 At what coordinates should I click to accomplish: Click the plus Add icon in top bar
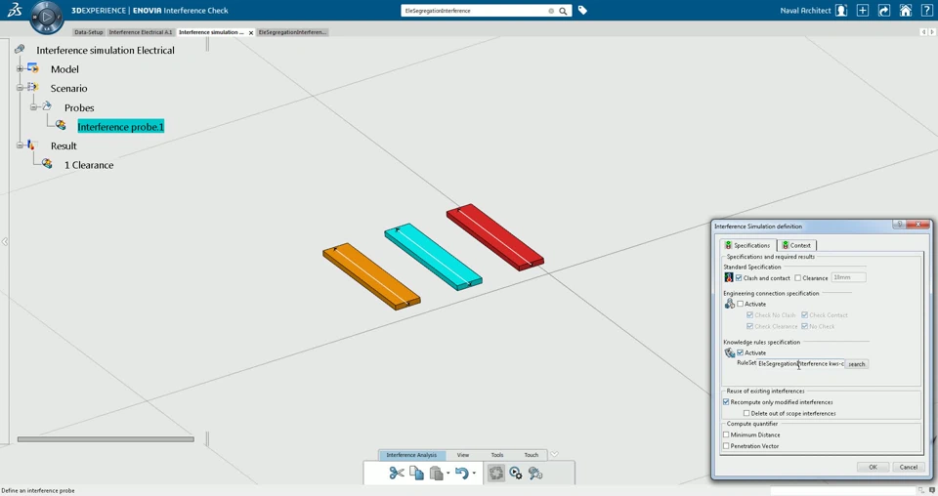point(863,10)
